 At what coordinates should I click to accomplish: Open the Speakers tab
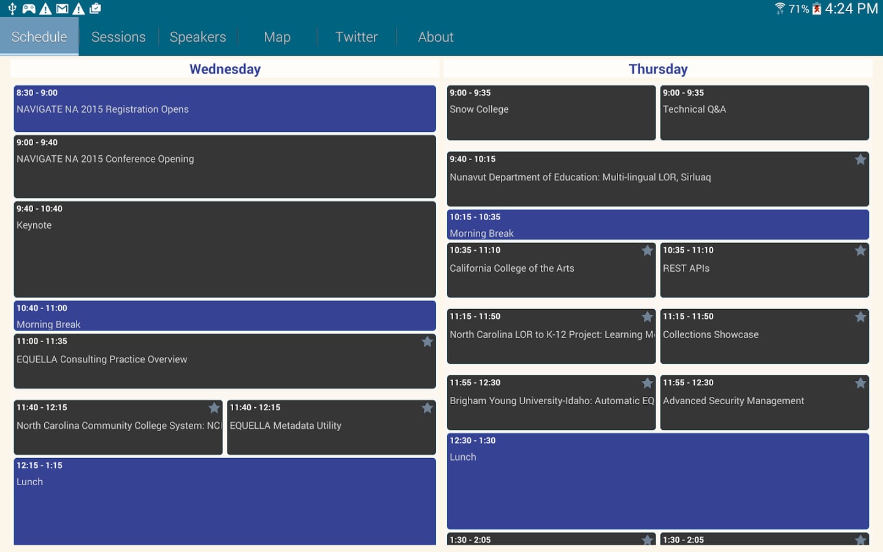tap(198, 37)
